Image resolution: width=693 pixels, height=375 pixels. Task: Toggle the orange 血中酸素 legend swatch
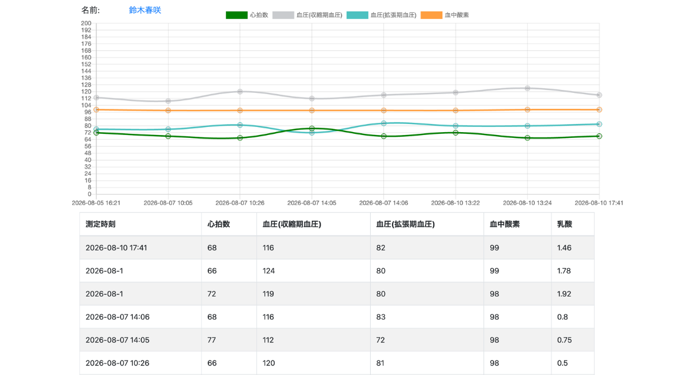(x=431, y=15)
